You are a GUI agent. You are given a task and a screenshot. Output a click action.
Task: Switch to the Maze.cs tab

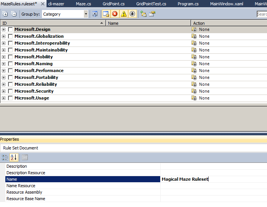(x=84, y=4)
